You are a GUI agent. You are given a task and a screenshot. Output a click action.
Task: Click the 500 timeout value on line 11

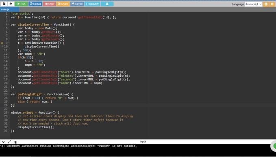[x=26, y=50]
